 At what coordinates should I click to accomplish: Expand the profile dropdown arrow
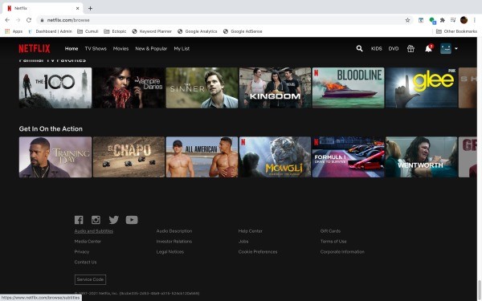(x=456, y=48)
